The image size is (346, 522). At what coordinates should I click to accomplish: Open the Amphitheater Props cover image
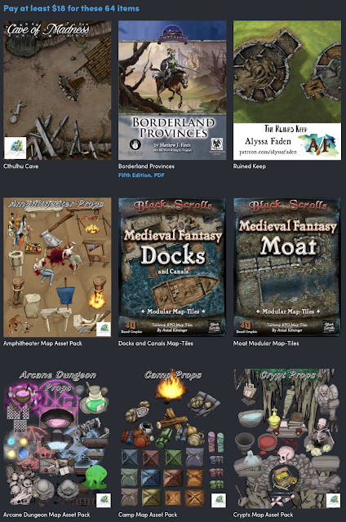point(57,268)
